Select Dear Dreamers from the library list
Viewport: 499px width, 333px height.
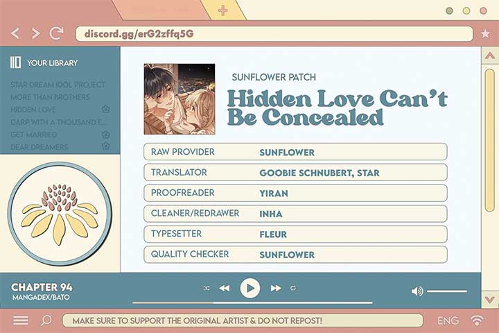coord(40,147)
